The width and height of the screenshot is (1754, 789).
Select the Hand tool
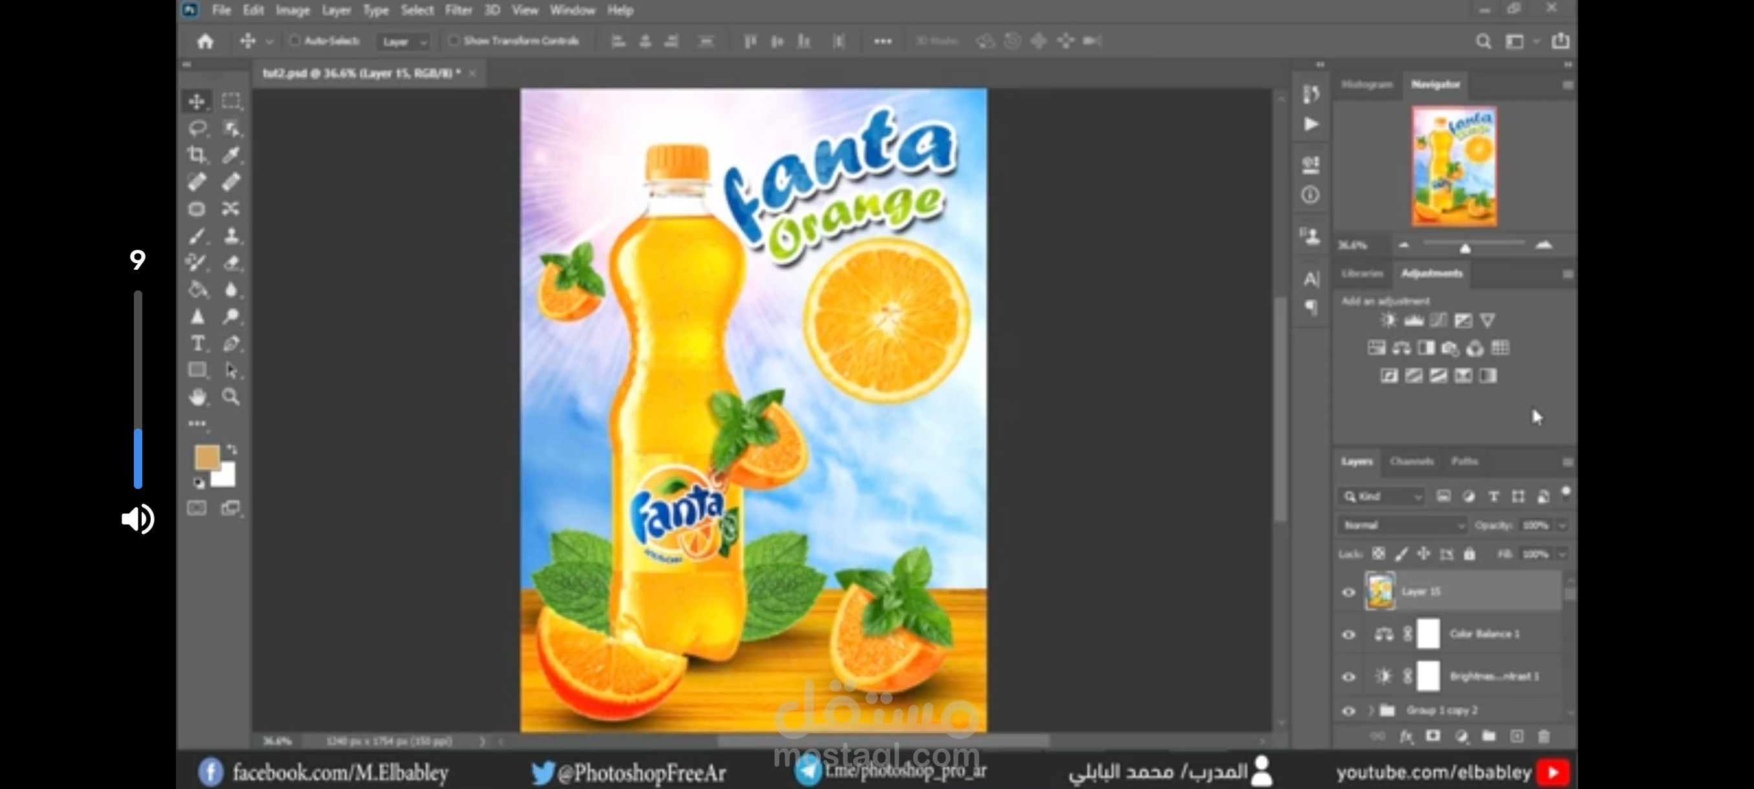[x=197, y=397]
